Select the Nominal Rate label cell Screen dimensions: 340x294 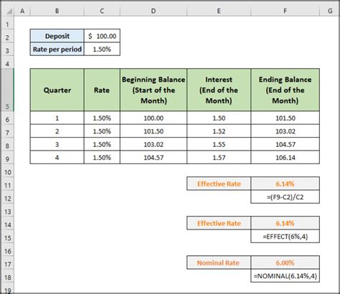pyautogui.click(x=219, y=262)
